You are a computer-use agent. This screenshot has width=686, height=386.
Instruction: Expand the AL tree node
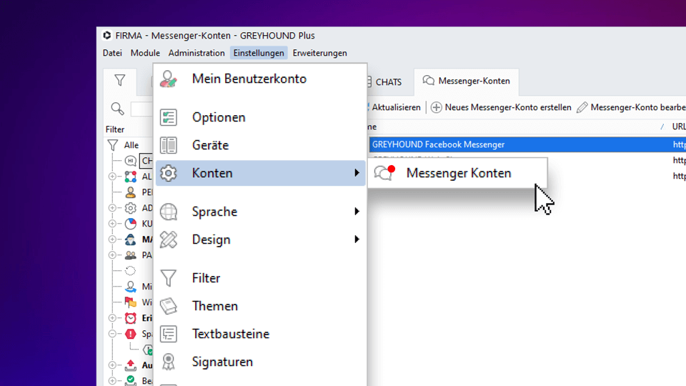[x=112, y=177]
